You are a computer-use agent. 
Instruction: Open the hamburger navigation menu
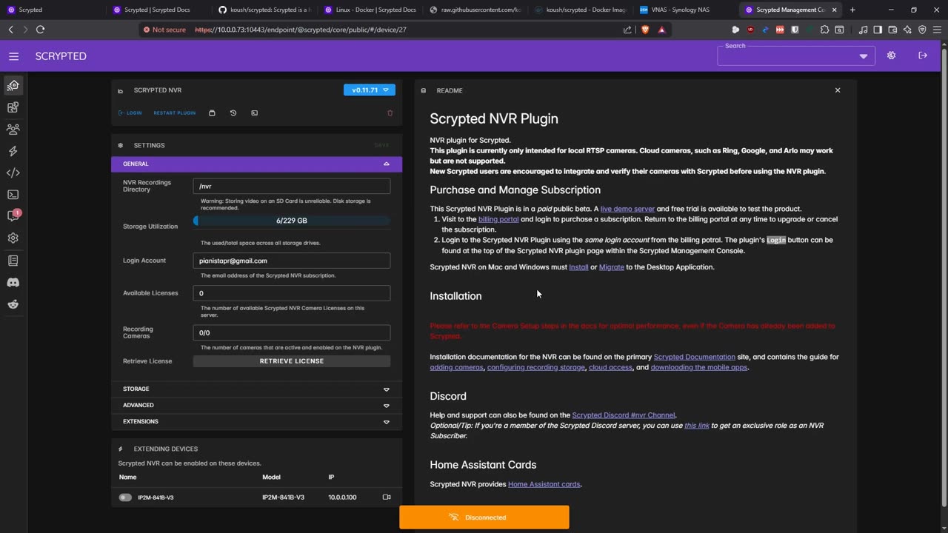[13, 56]
